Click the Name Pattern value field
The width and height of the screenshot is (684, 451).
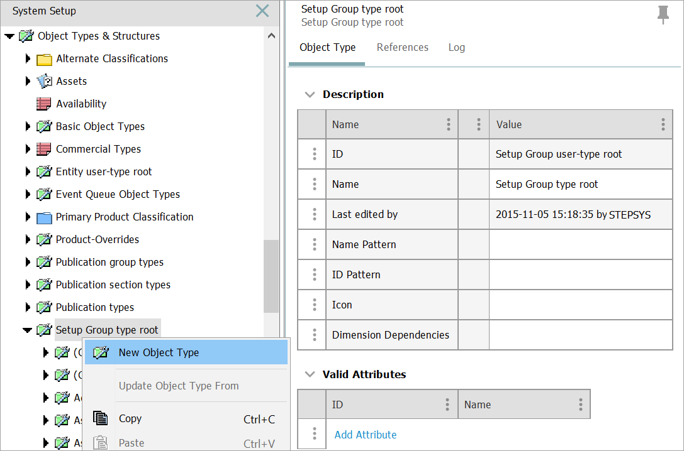click(x=580, y=245)
